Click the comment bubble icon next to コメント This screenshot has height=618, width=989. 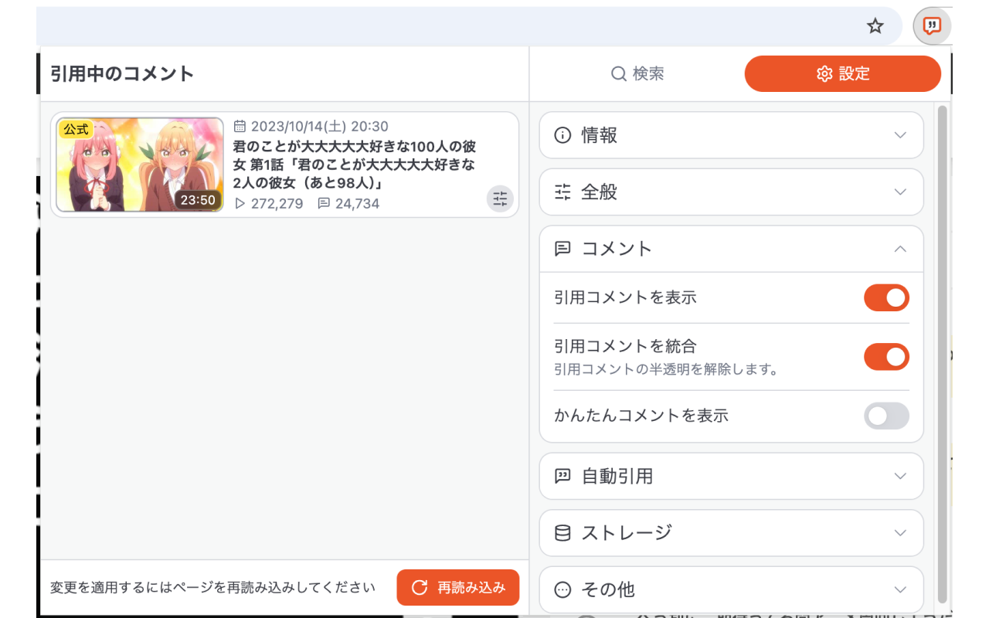coord(562,249)
